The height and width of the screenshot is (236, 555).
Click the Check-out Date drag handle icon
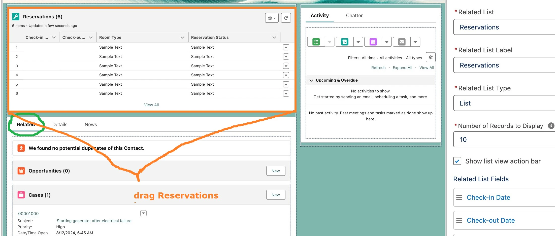pyautogui.click(x=459, y=220)
